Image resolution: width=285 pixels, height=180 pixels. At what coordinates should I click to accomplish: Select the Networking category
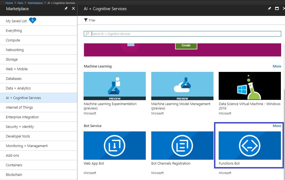[39, 50]
